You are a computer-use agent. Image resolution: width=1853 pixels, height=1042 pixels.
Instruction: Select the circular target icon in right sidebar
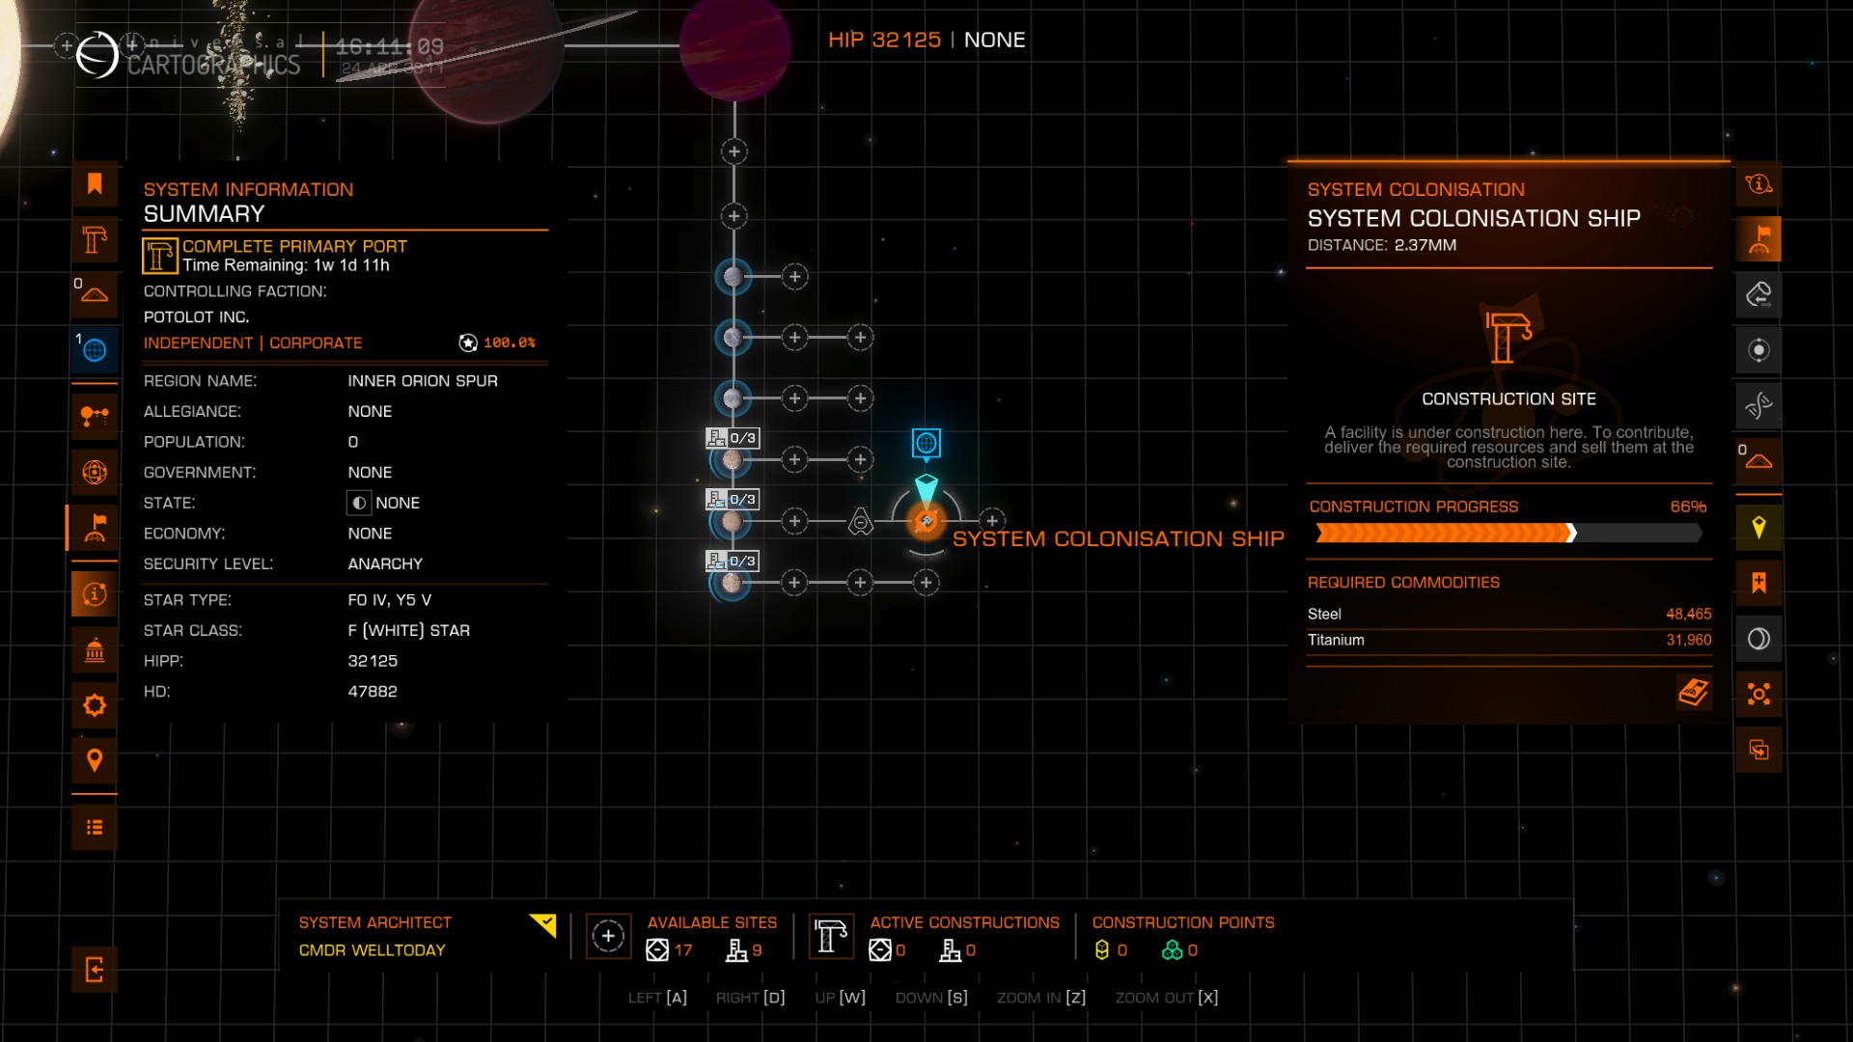click(1759, 349)
